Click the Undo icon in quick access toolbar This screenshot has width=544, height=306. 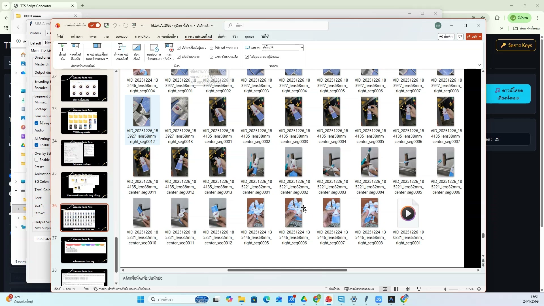115,25
